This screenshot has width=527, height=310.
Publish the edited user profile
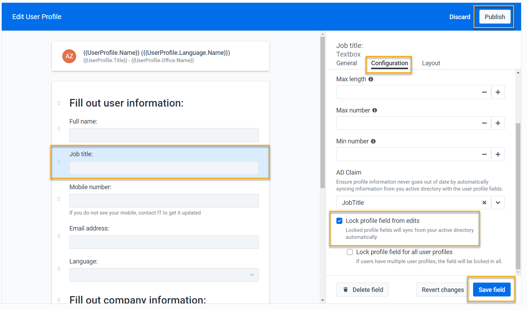(x=494, y=16)
